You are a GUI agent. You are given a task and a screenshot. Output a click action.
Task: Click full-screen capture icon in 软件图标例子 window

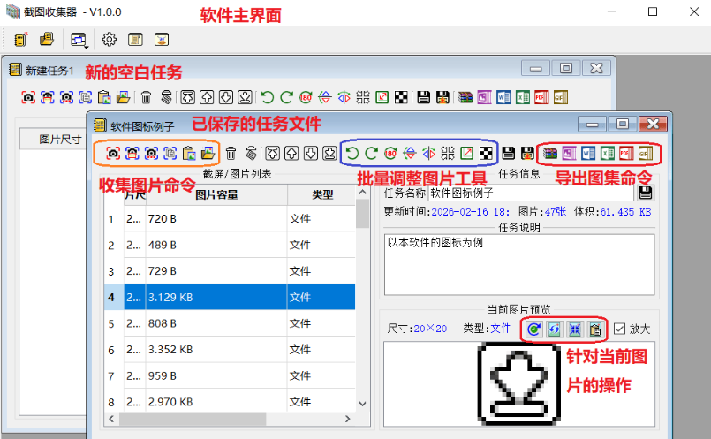(113, 154)
